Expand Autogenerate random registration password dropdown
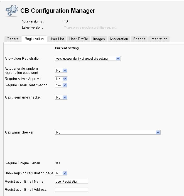184x196 pixels. (x=61, y=71)
